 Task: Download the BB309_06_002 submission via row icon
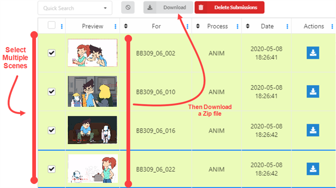tap(313, 52)
